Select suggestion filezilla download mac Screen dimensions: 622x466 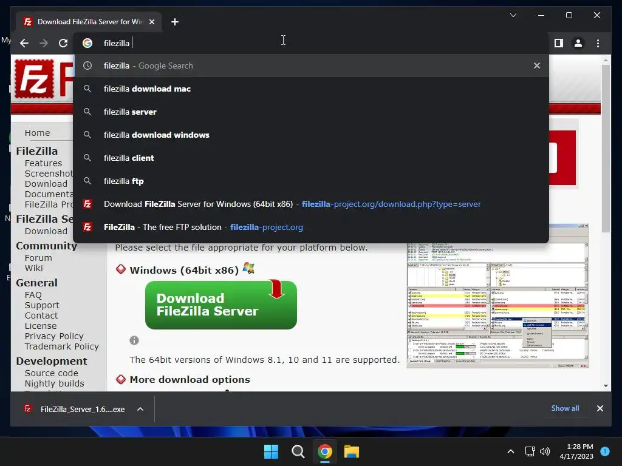(x=310, y=89)
